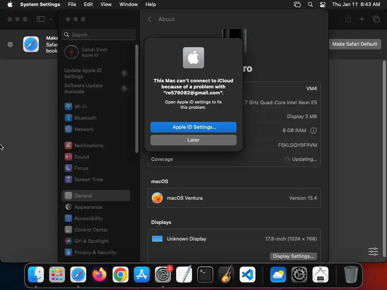Open TextEdit from the Dock

coord(184,275)
